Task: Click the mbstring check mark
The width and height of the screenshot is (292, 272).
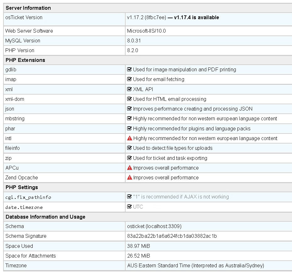Action: coord(129,118)
